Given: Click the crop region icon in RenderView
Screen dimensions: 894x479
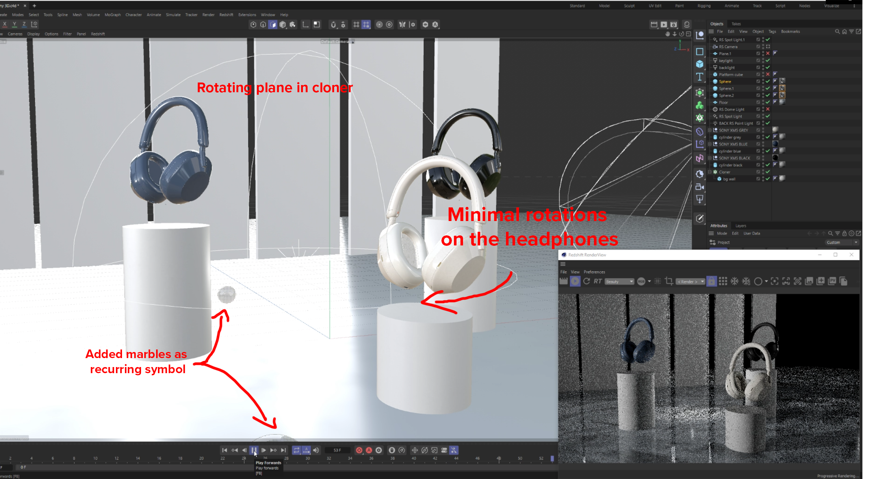Looking at the screenshot, I should tap(669, 281).
